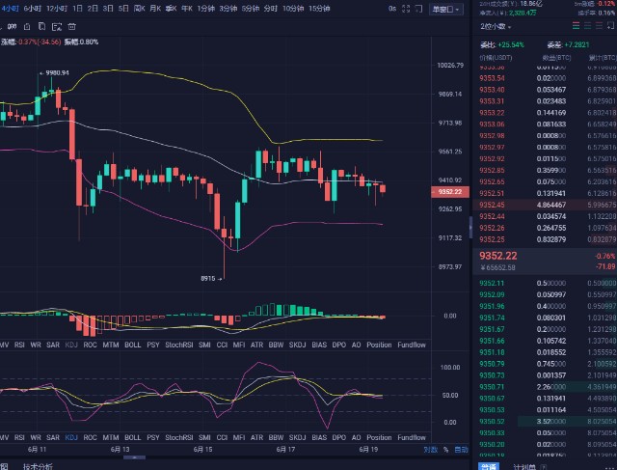Image resolution: width=617 pixels, height=470 pixels.
Task: Click the detach order book panel icon
Action: point(611,26)
